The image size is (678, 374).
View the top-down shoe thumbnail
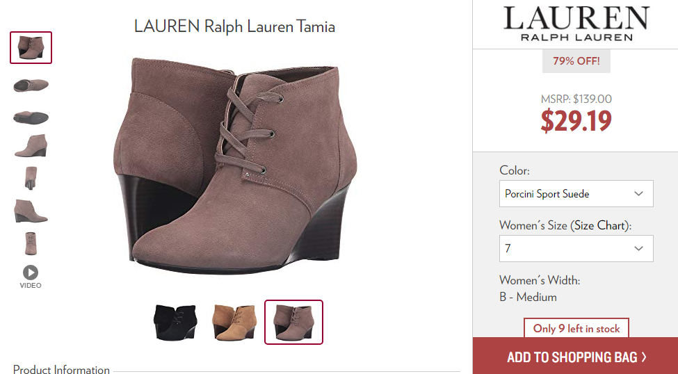pyautogui.click(x=31, y=86)
